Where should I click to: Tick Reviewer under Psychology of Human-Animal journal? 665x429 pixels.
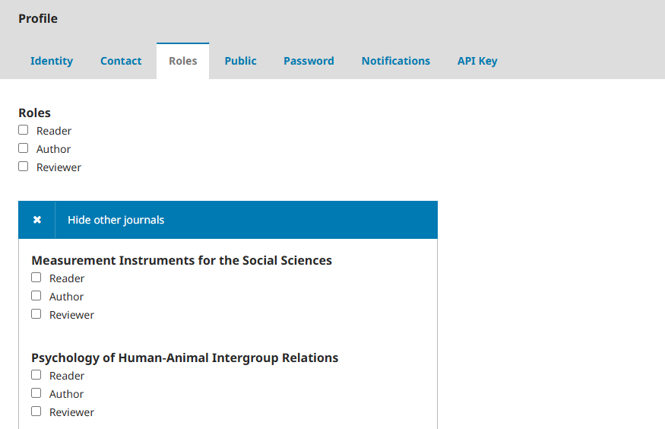pos(36,412)
